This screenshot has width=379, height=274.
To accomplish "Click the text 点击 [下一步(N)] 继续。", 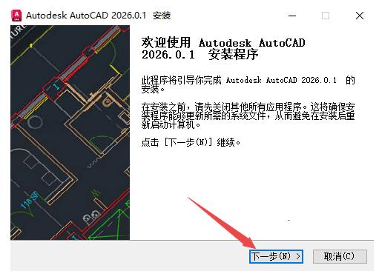I will pos(191,142).
